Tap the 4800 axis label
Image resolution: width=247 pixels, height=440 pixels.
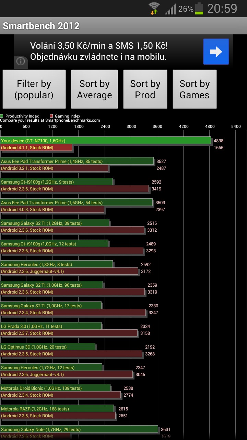click(x=210, y=126)
